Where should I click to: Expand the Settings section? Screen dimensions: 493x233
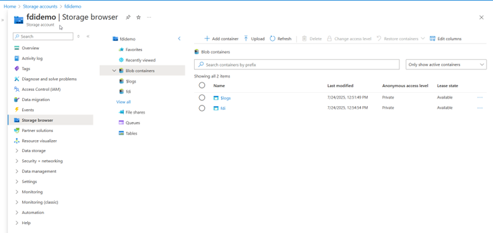point(16,181)
